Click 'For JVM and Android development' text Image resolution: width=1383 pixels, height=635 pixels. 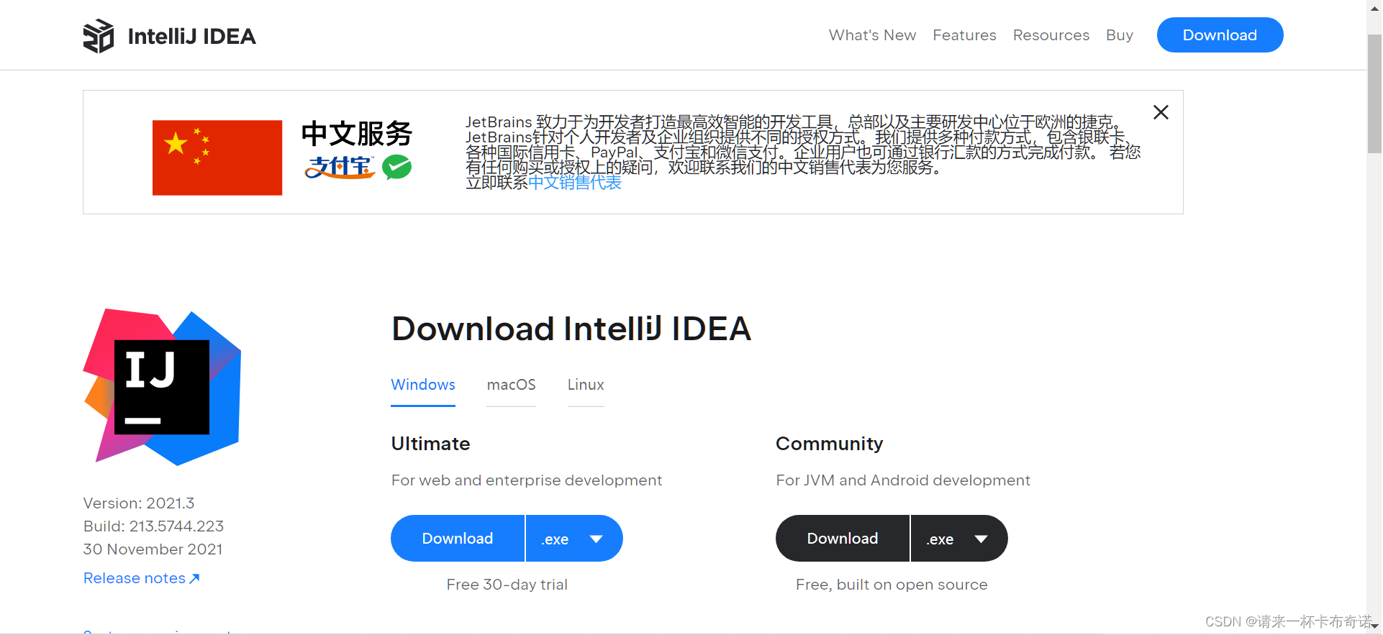pyautogui.click(x=903, y=480)
